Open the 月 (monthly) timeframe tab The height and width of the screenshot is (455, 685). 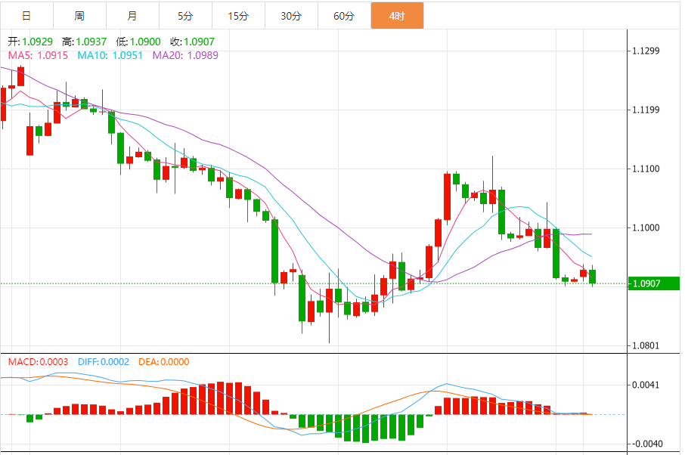click(x=132, y=16)
